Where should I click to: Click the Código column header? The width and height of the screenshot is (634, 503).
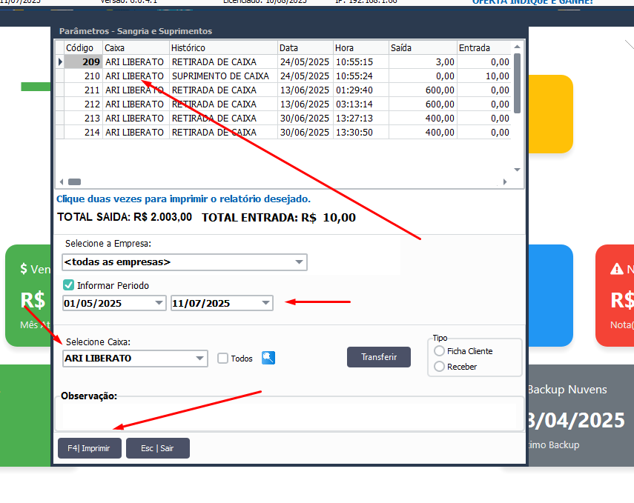pyautogui.click(x=83, y=47)
